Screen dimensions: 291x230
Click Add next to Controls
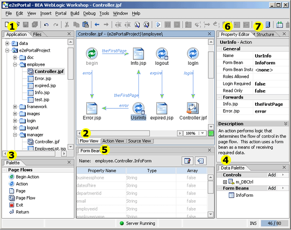click(272, 175)
